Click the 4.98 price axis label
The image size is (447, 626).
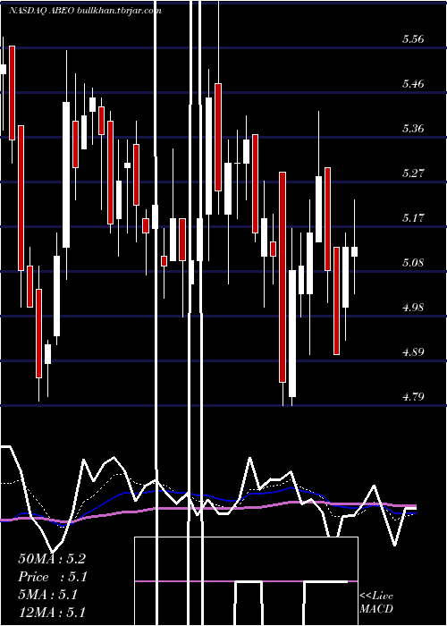point(413,308)
